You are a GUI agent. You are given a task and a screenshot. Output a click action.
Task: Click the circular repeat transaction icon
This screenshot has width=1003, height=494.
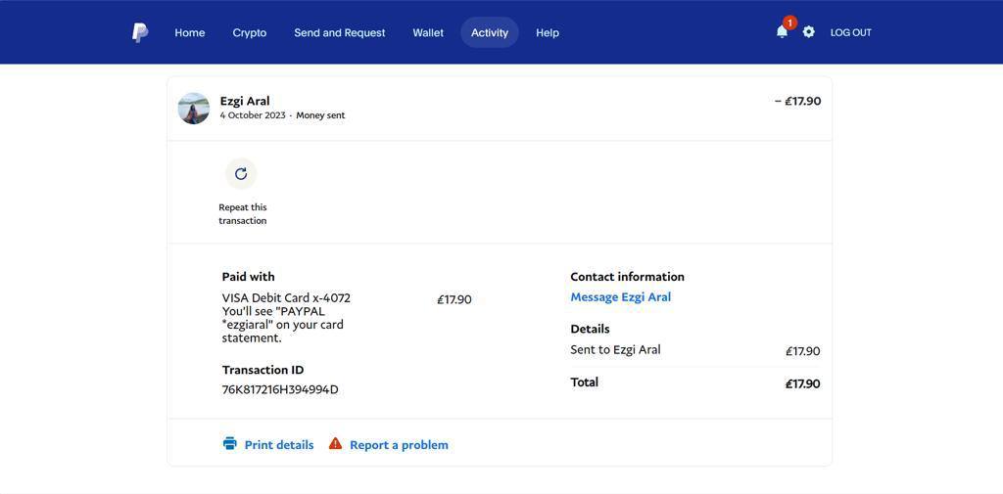coord(241,174)
